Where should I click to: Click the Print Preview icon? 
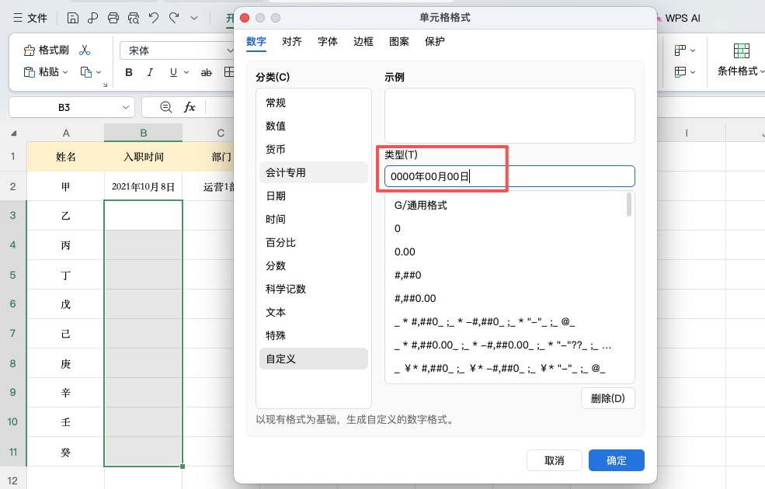pos(133,19)
